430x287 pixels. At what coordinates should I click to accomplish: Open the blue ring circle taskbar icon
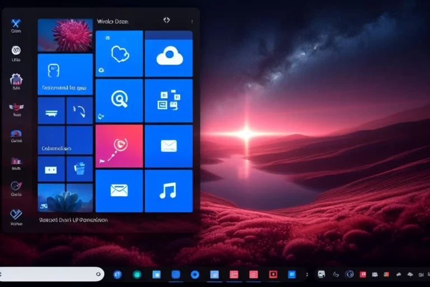[x=118, y=274]
